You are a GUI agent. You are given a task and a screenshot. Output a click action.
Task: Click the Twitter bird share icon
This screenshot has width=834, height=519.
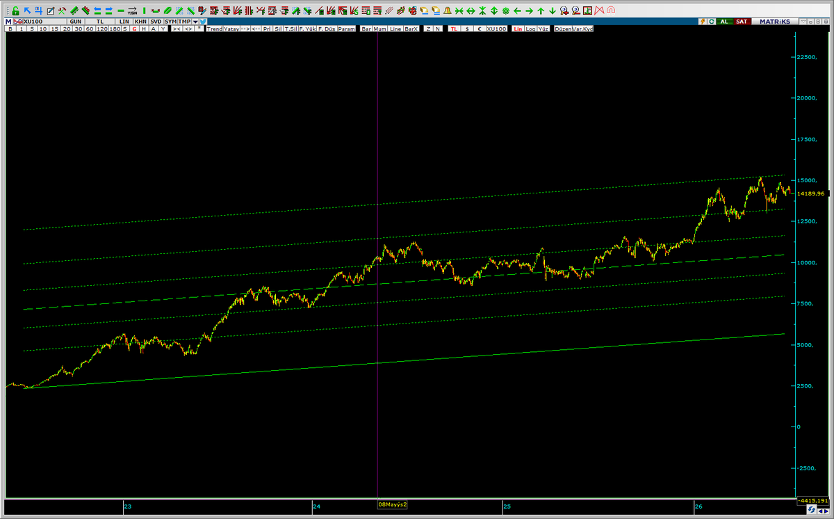[x=203, y=22]
